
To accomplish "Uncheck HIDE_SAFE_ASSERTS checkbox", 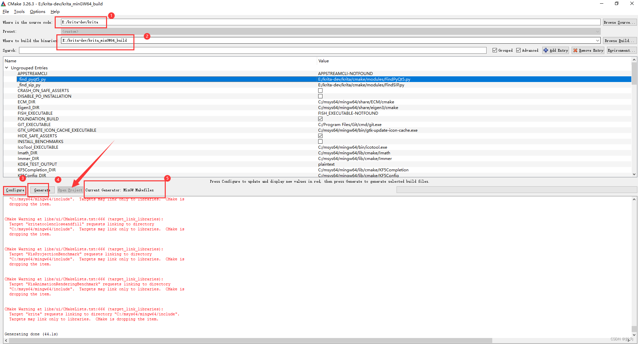I will tap(320, 136).
